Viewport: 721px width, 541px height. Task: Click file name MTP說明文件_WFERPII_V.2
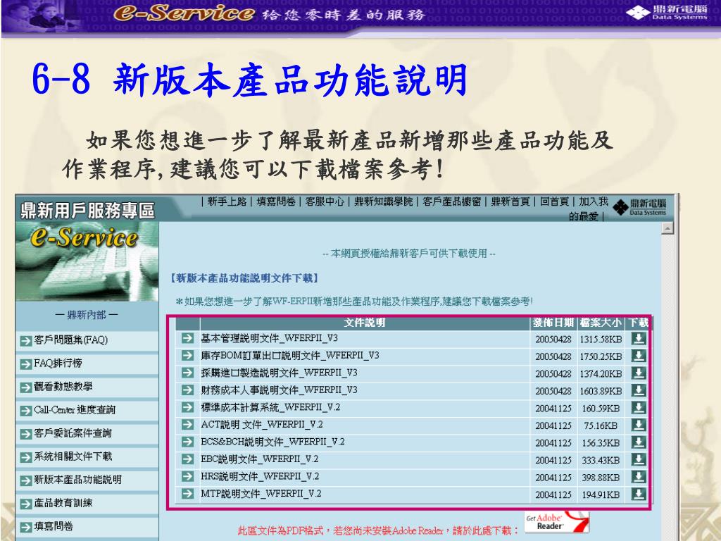point(261,494)
